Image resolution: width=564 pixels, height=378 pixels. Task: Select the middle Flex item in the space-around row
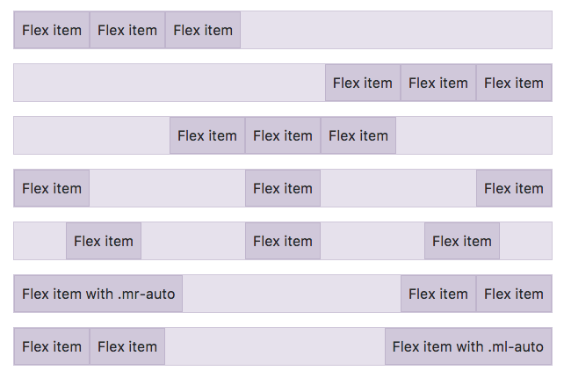pos(283,241)
